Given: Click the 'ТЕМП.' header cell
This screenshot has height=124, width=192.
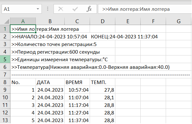Looking at the screenshot, I should point(102,82).
